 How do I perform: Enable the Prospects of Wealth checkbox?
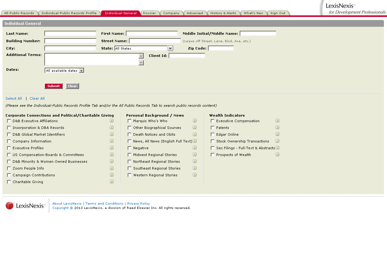pos(213,155)
